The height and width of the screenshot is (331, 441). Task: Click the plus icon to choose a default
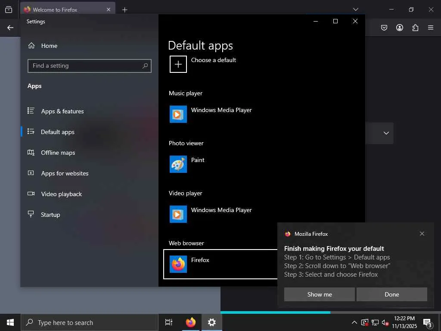[178, 64]
